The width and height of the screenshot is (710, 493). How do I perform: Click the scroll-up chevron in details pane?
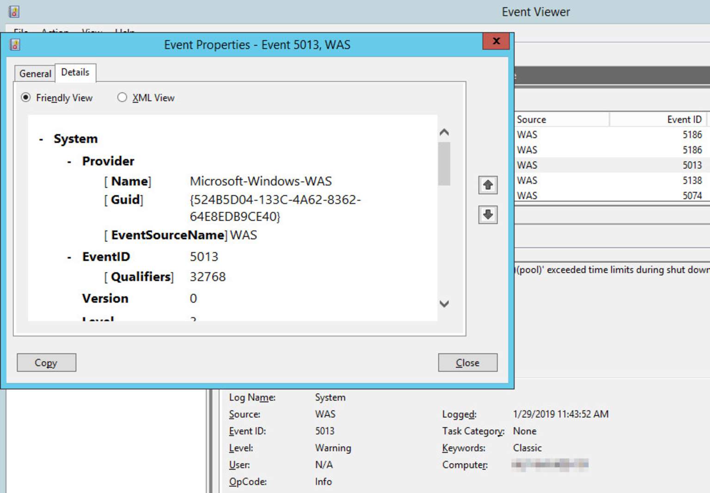(443, 132)
